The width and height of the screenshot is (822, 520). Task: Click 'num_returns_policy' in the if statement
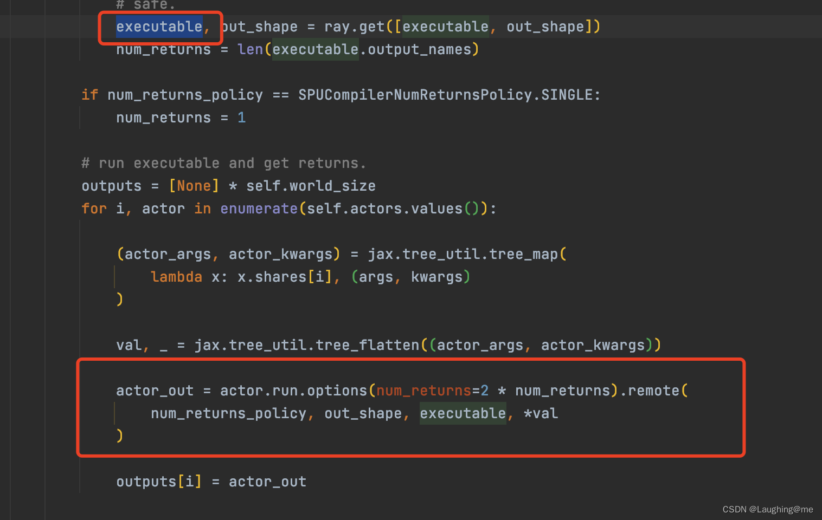(185, 95)
